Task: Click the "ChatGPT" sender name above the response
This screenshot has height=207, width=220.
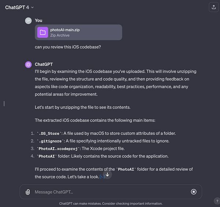Action: [44, 64]
